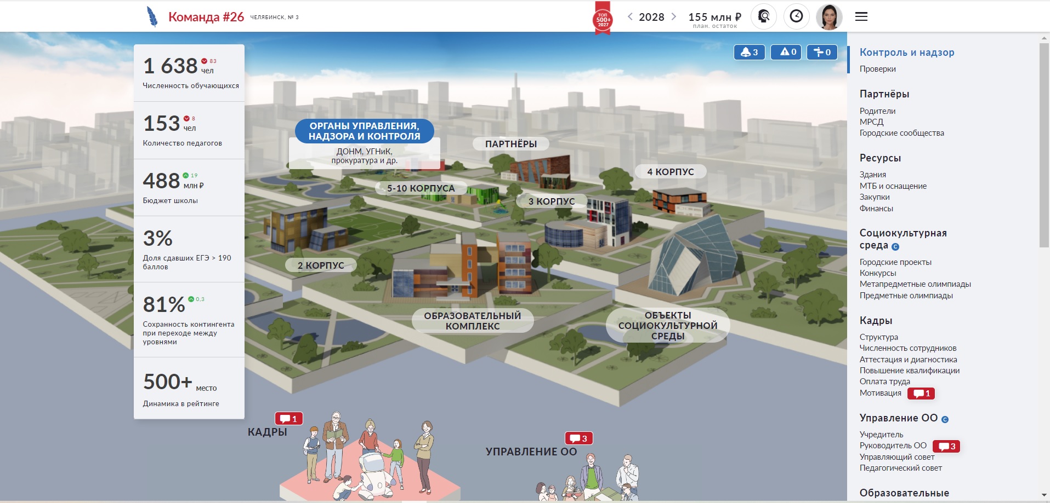Image resolution: width=1050 pixels, height=503 pixels.
Task: Click the Руководитель ОО sidebar link
Action: [x=893, y=446]
